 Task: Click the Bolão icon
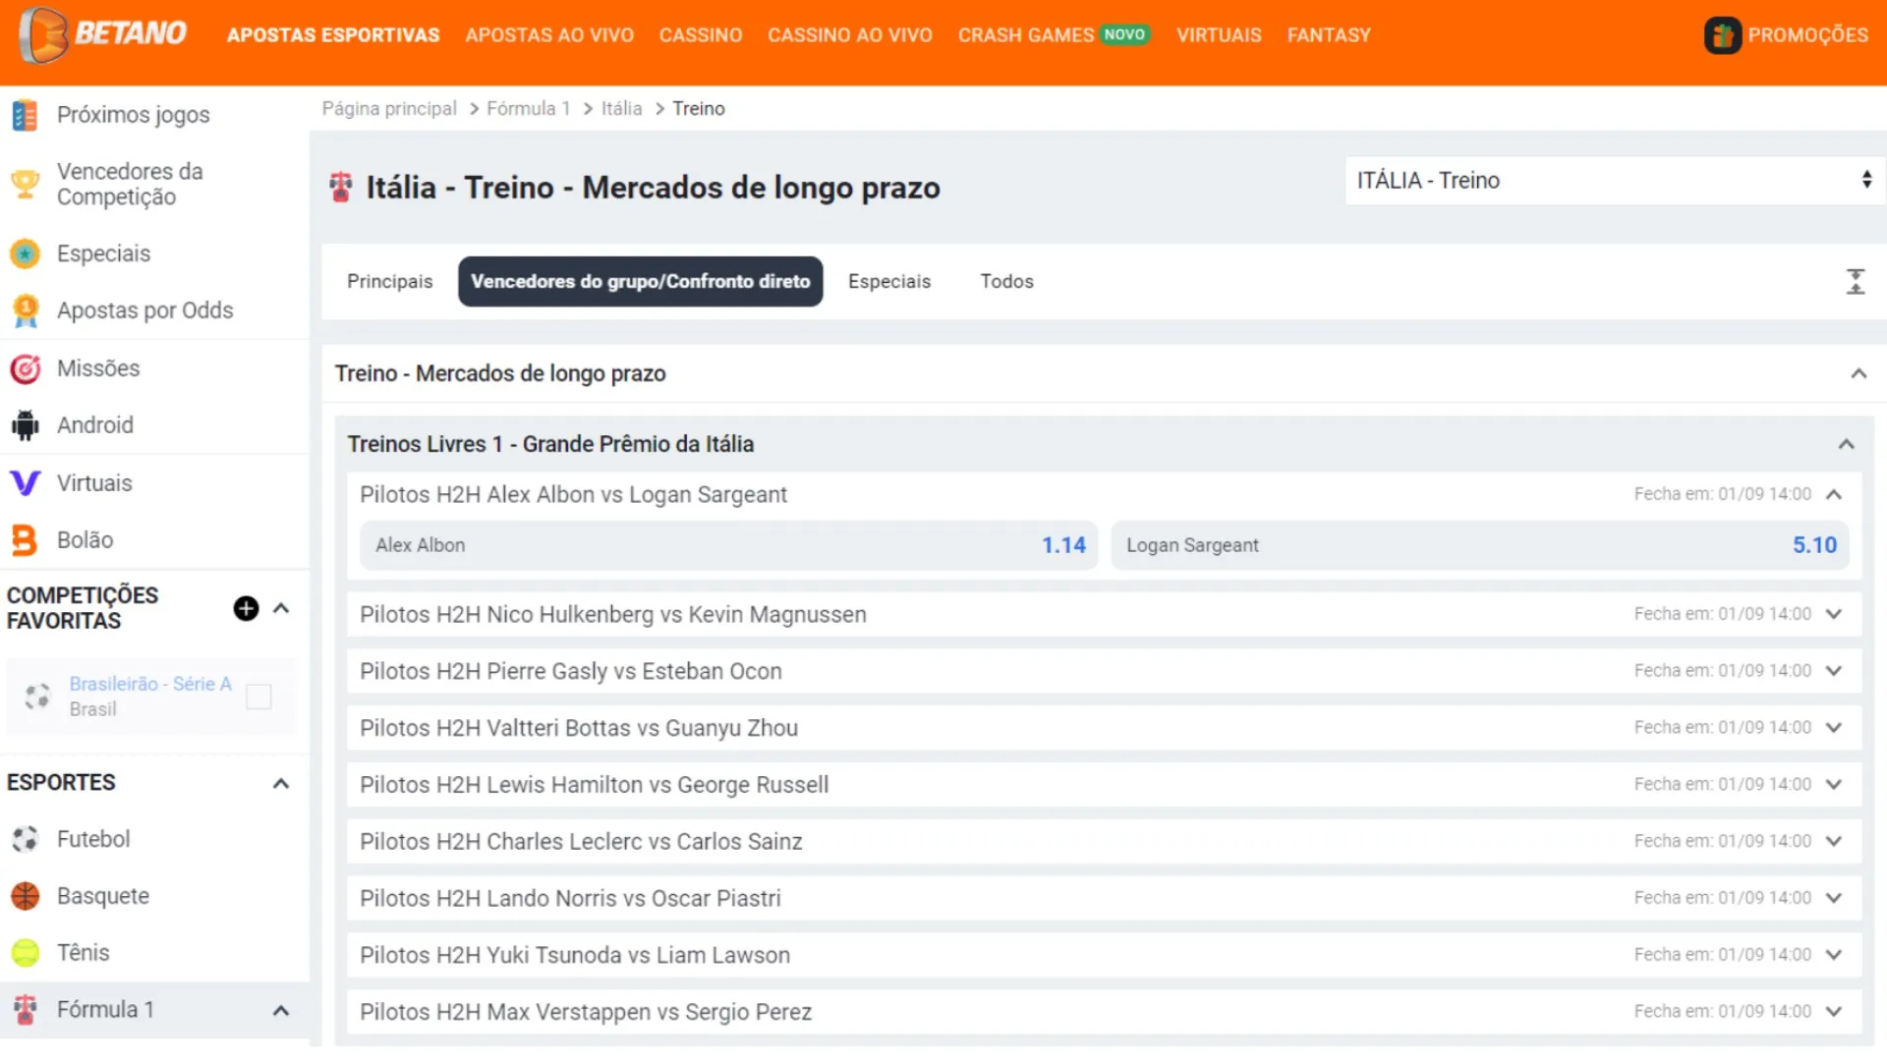point(24,540)
